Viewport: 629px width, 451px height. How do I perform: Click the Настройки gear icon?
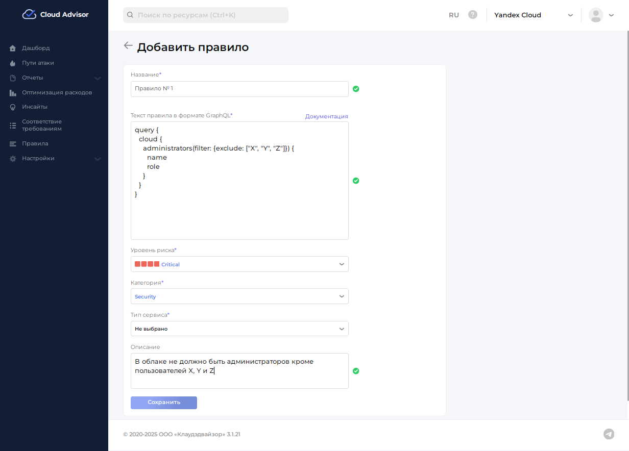13,159
